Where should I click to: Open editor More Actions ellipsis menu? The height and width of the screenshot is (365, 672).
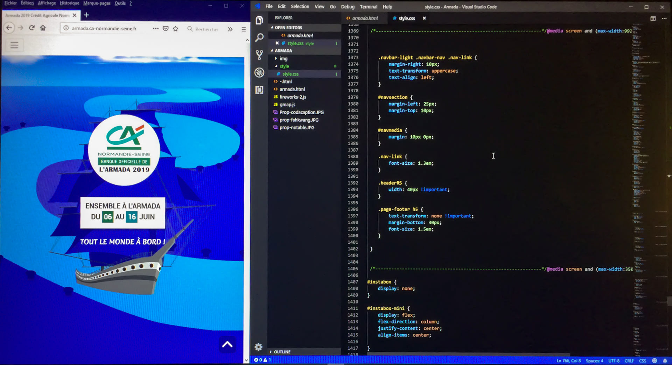coord(664,19)
